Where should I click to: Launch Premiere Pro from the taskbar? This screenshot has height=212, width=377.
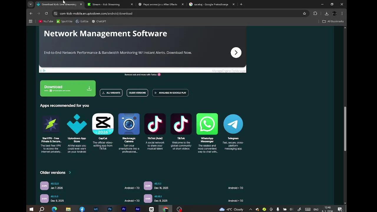(124, 209)
